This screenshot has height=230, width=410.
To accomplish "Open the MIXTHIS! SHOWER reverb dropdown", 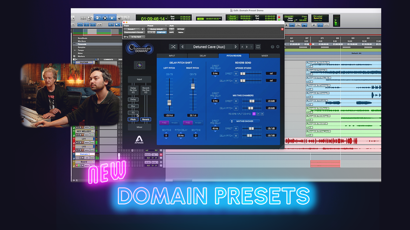I will (245, 121).
